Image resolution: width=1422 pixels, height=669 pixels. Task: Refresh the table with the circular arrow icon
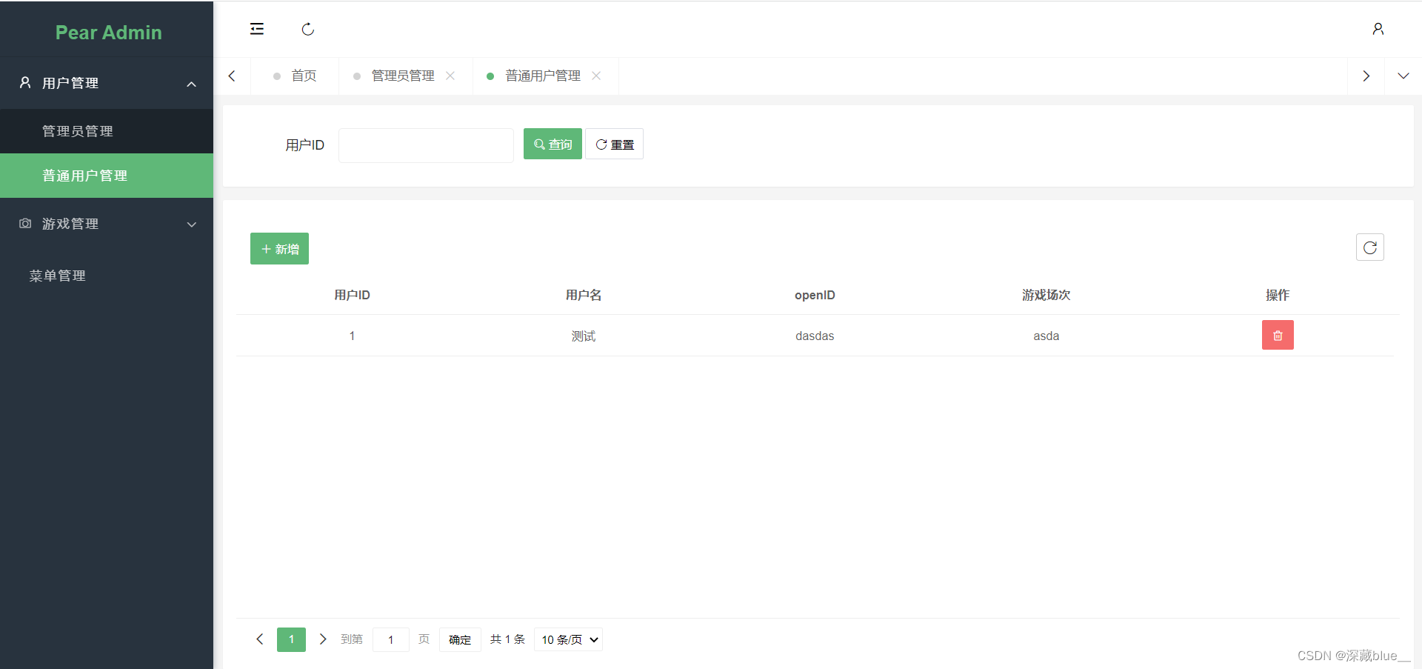click(1369, 247)
